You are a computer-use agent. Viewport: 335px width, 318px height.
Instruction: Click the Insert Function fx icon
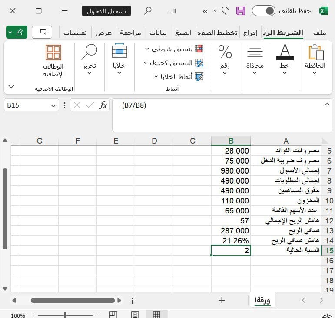coord(103,105)
